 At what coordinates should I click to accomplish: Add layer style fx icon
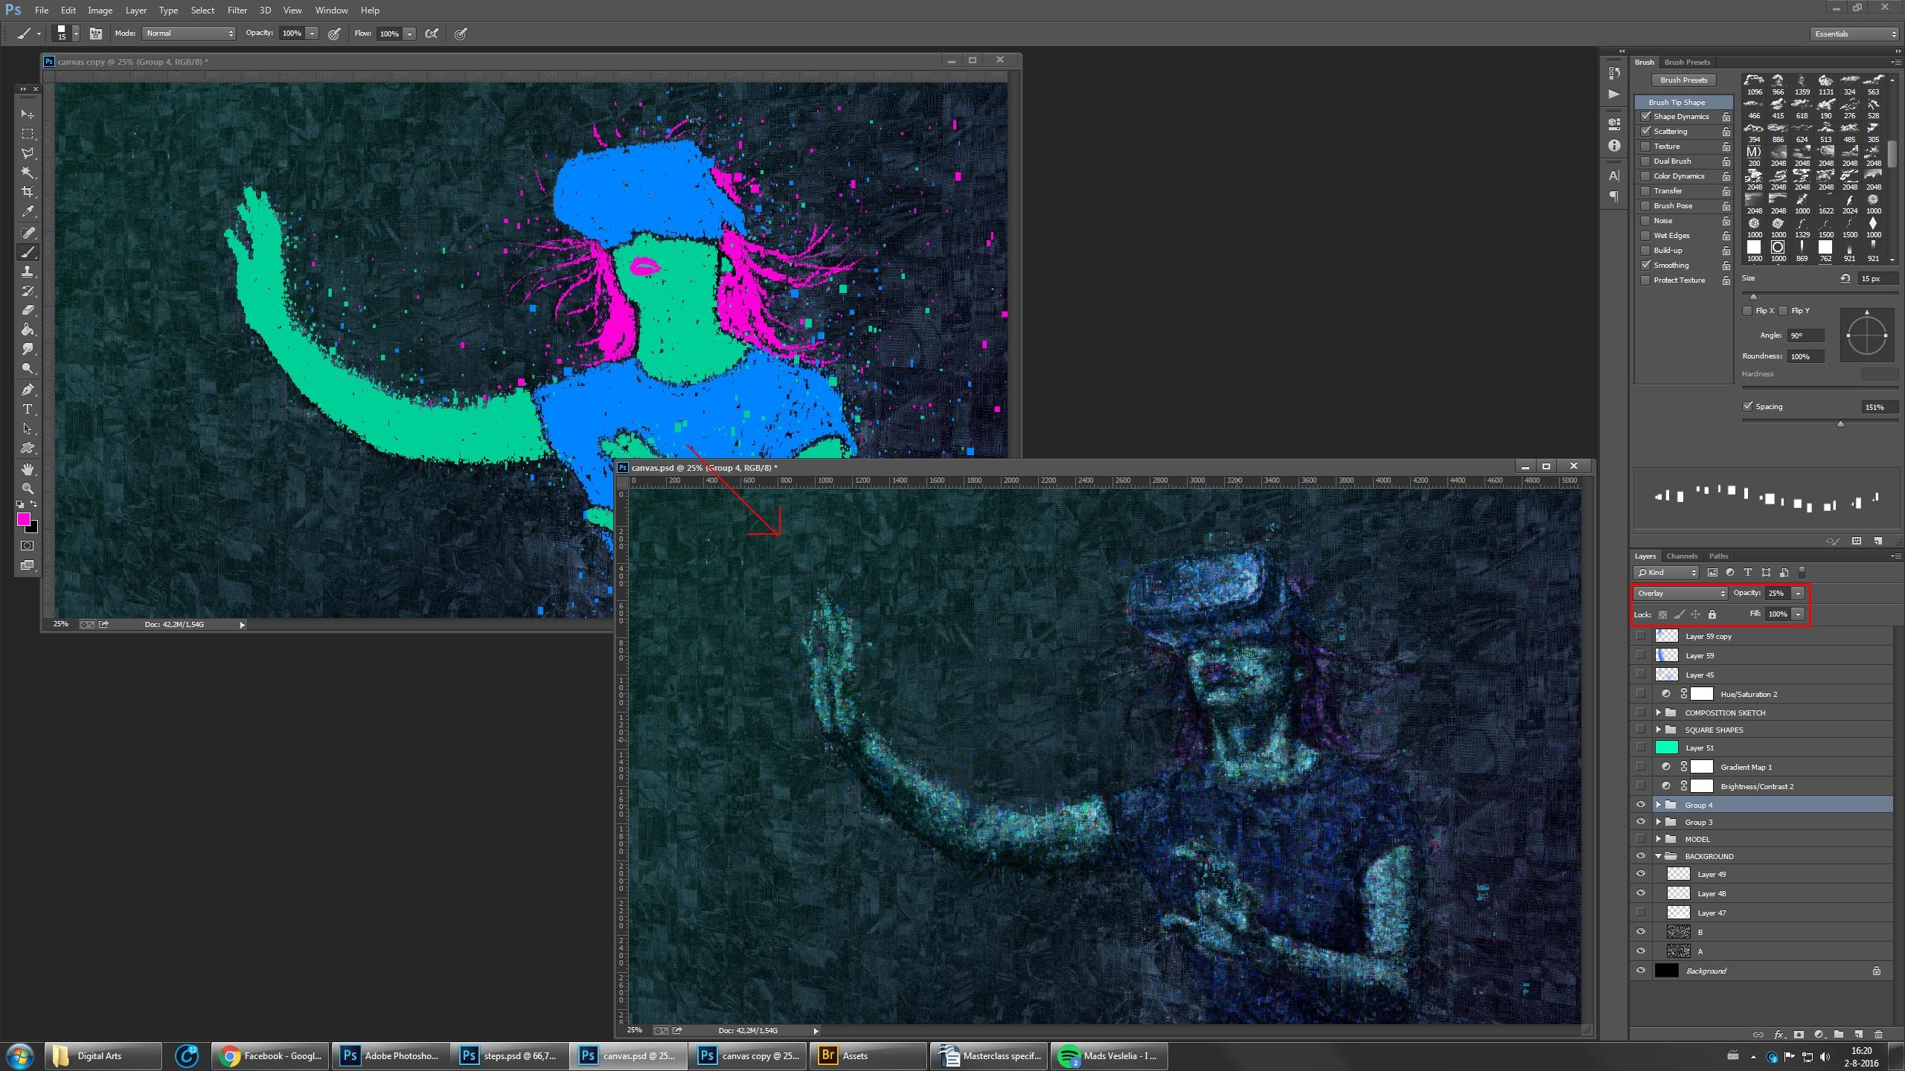tap(1779, 1035)
